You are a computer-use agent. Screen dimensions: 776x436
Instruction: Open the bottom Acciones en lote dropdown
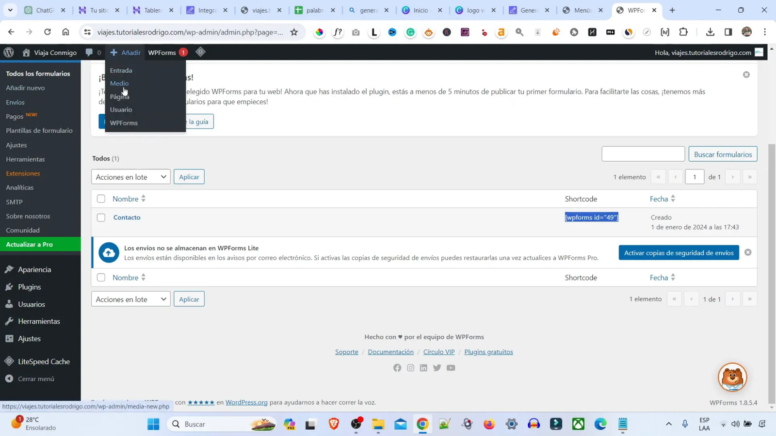pyautogui.click(x=130, y=299)
